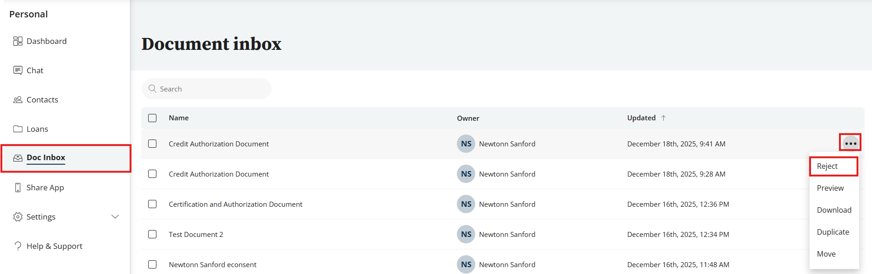Click the Share App phone icon
This screenshot has height=274, width=872.
(18, 188)
